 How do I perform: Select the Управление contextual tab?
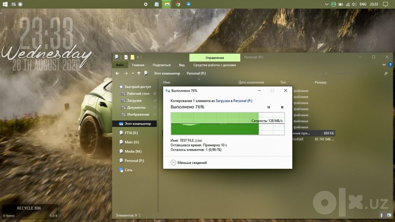pyautogui.click(x=214, y=58)
